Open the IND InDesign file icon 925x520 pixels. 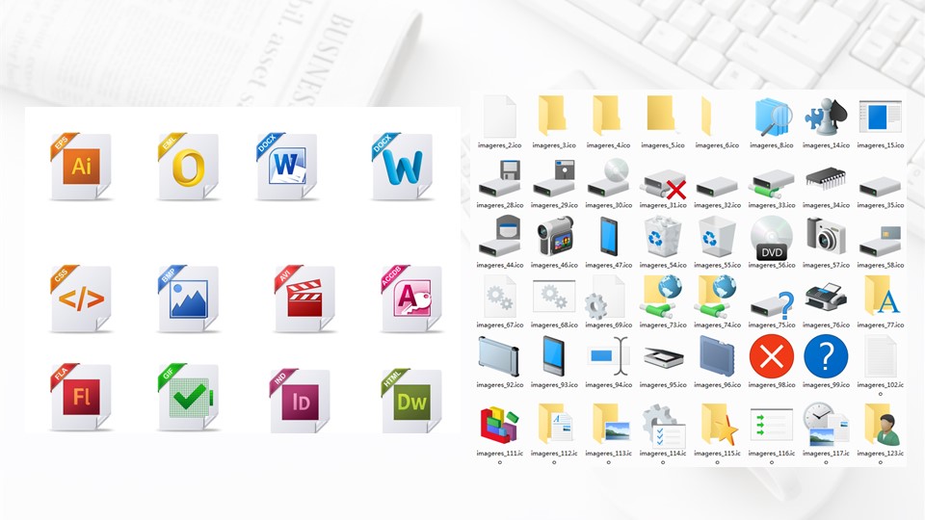(x=300, y=401)
